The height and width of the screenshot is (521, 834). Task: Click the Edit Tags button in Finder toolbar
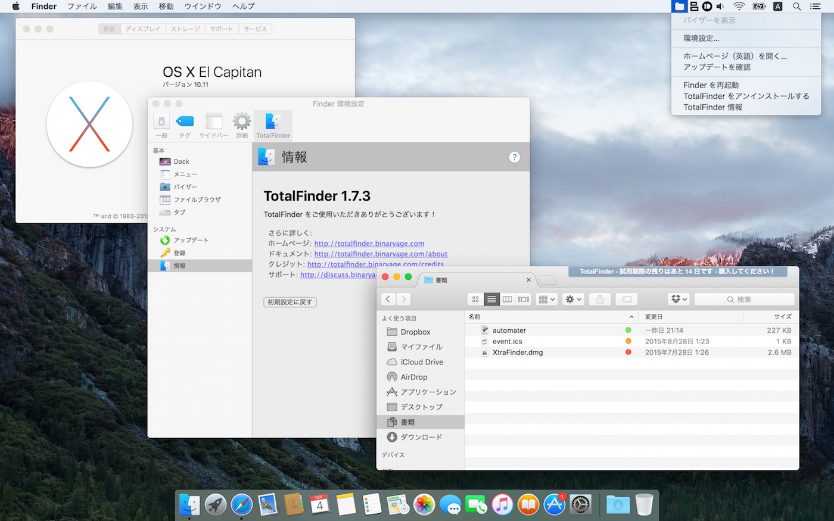626,299
